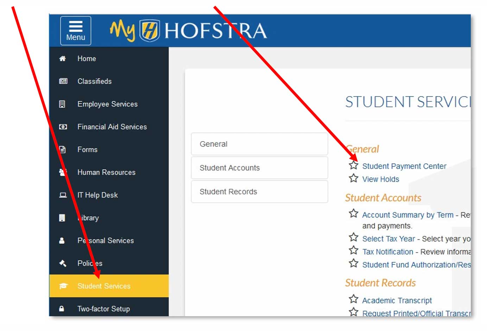Select the Student Accounts category tab
Screen dimensions: 487x331
(259, 168)
